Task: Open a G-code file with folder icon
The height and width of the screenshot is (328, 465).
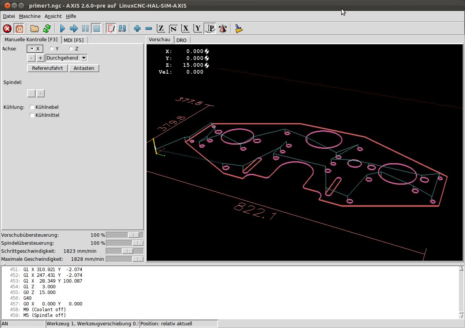Action: 35,29
